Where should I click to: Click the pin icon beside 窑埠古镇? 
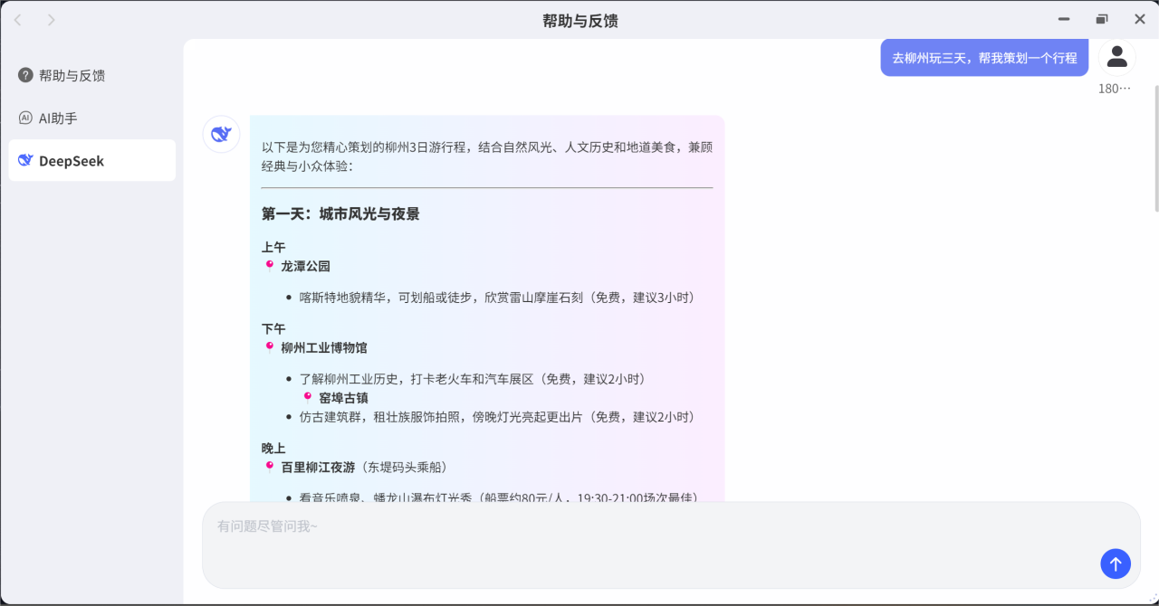click(x=307, y=397)
